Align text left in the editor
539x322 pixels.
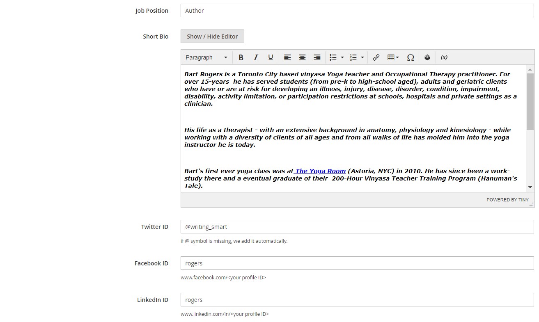(x=287, y=57)
